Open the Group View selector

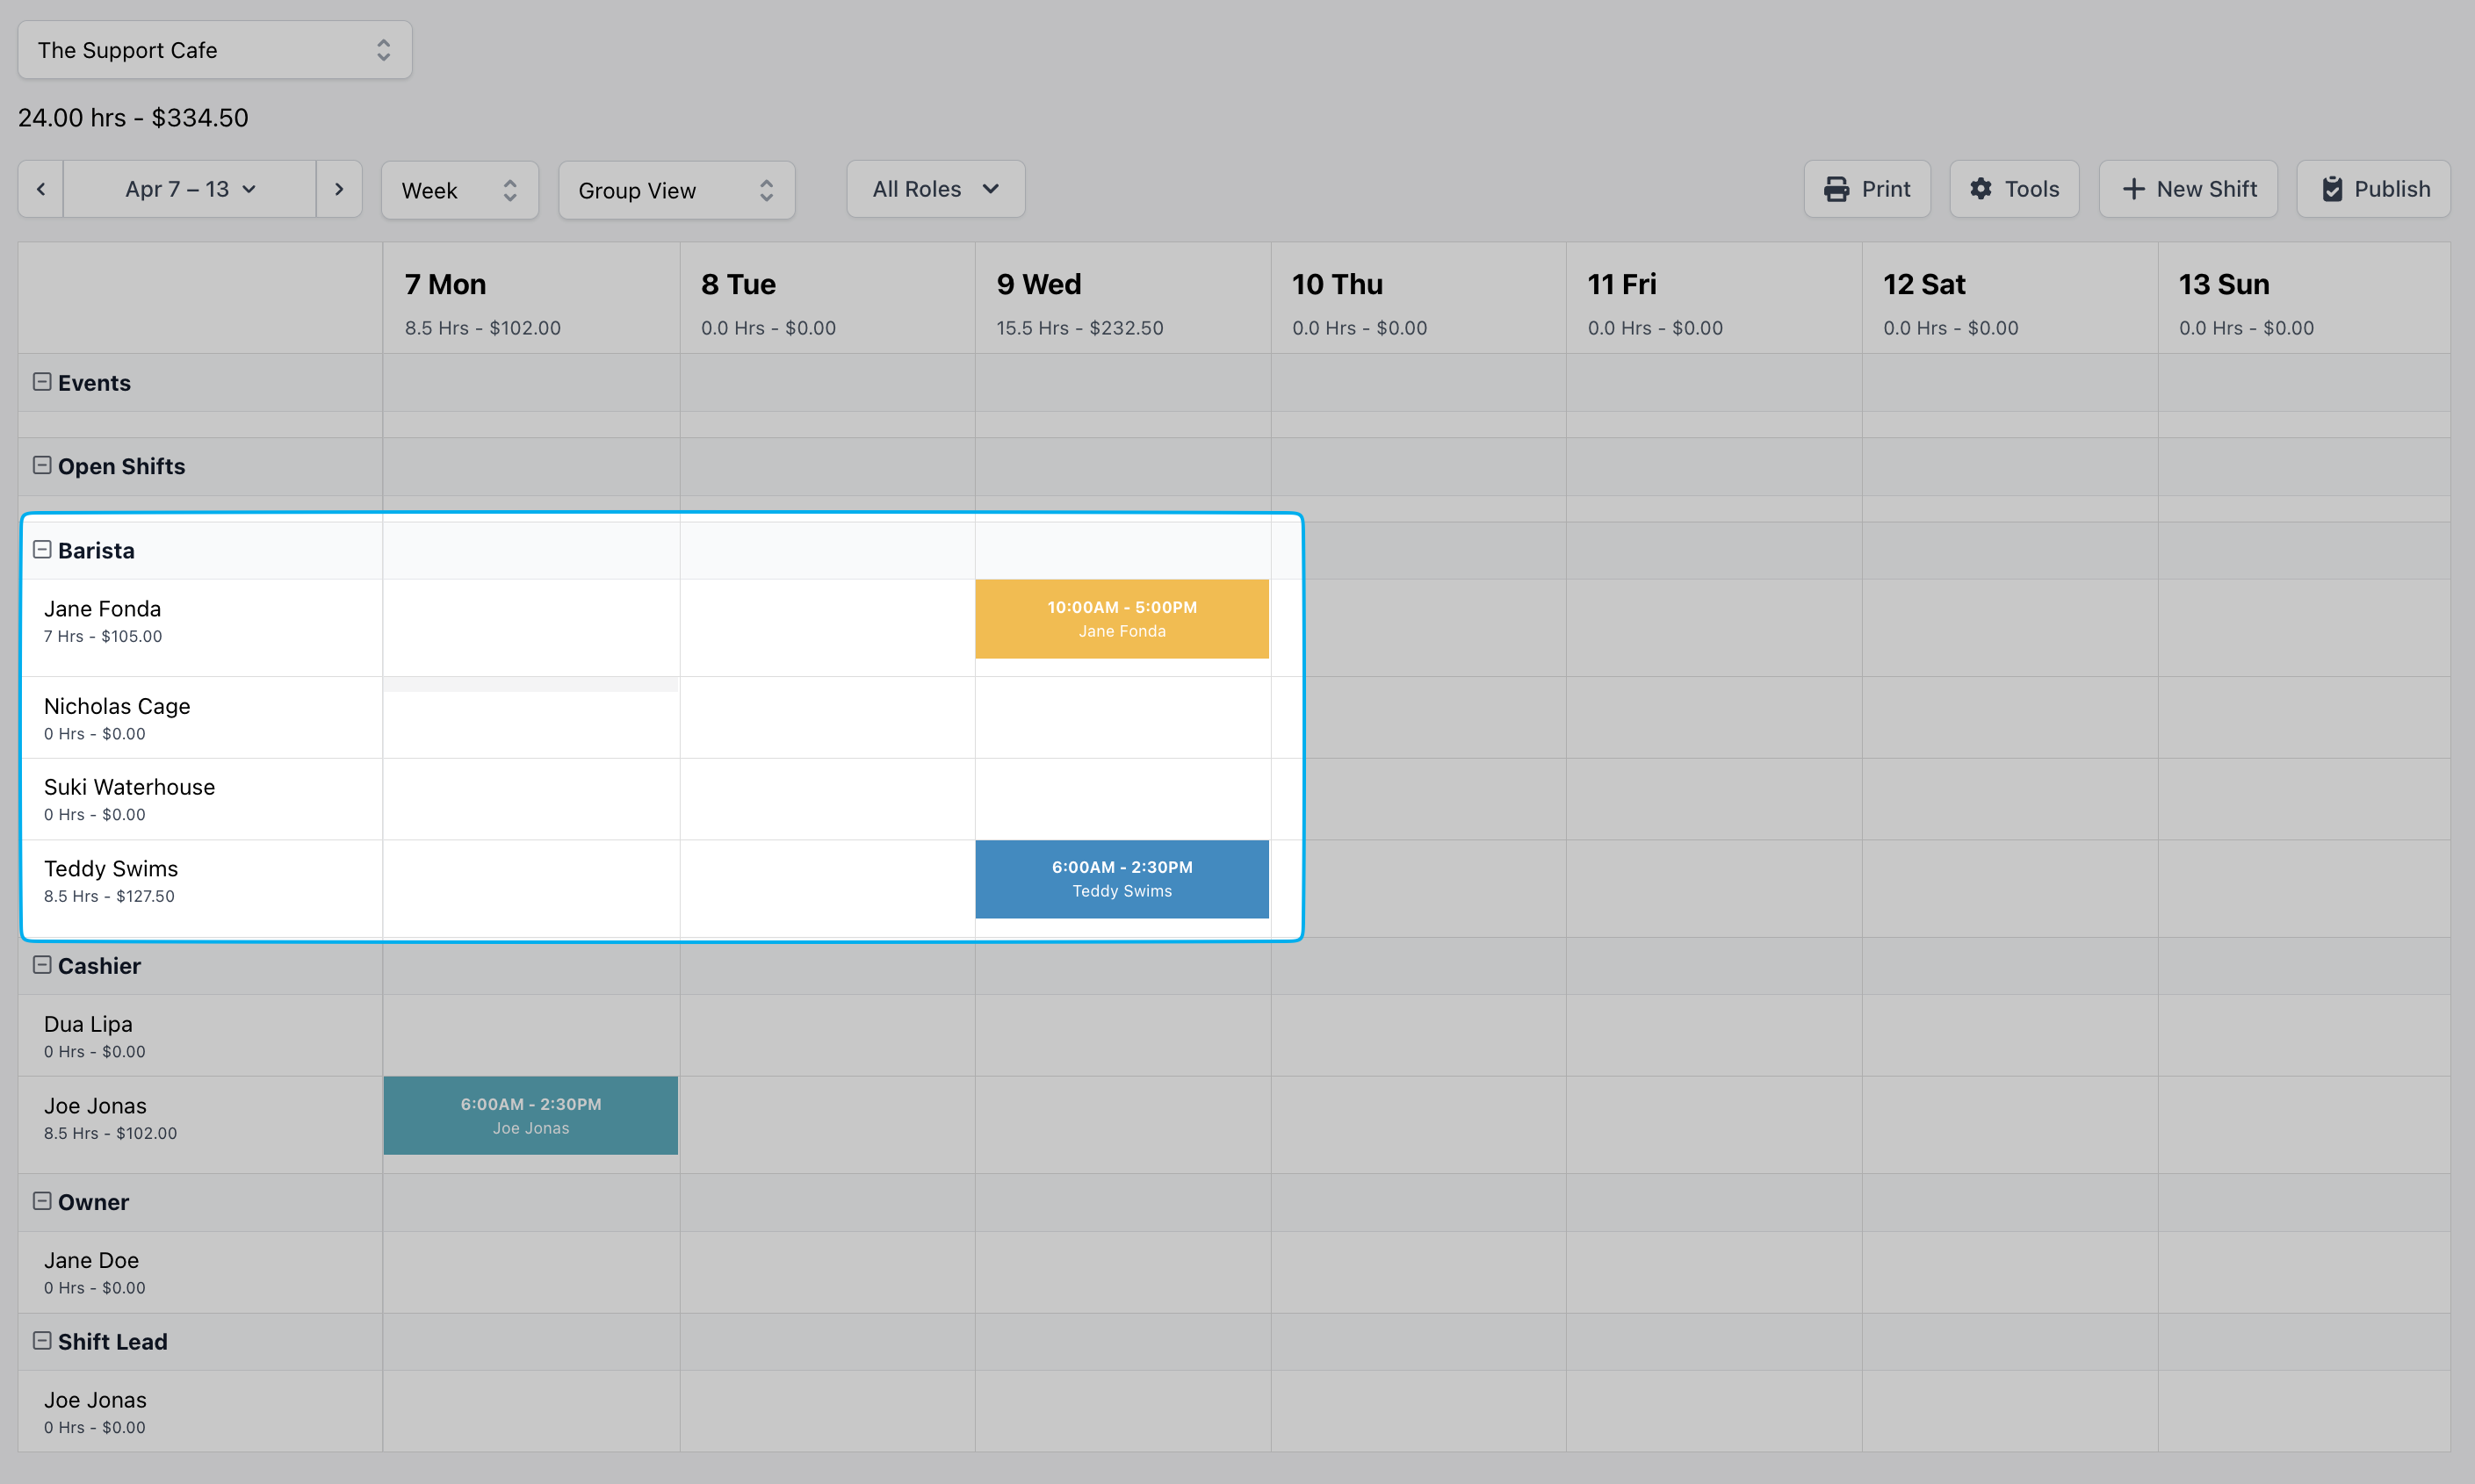point(676,190)
